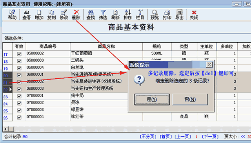Click the 不分页 link
This screenshot has height=143, width=251.
(148, 136)
